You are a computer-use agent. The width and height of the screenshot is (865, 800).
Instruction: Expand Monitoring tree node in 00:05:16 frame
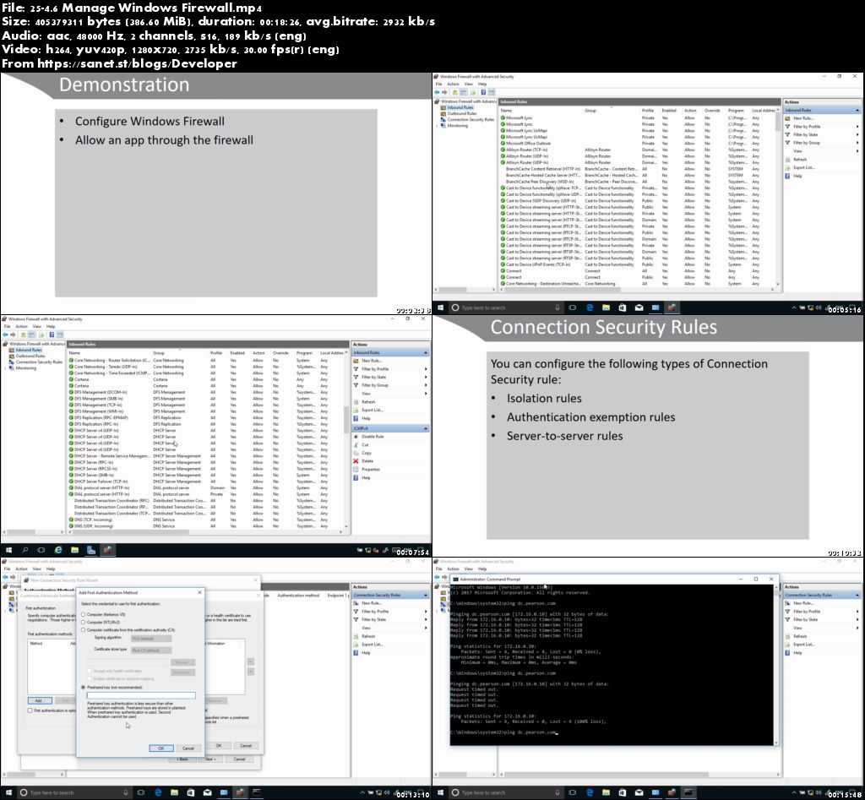(x=438, y=126)
